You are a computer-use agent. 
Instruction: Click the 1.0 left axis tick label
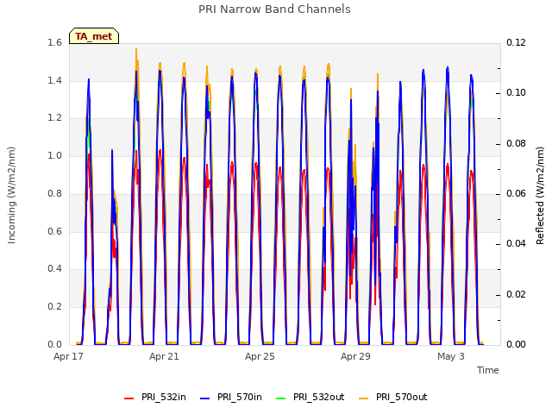tap(55, 155)
